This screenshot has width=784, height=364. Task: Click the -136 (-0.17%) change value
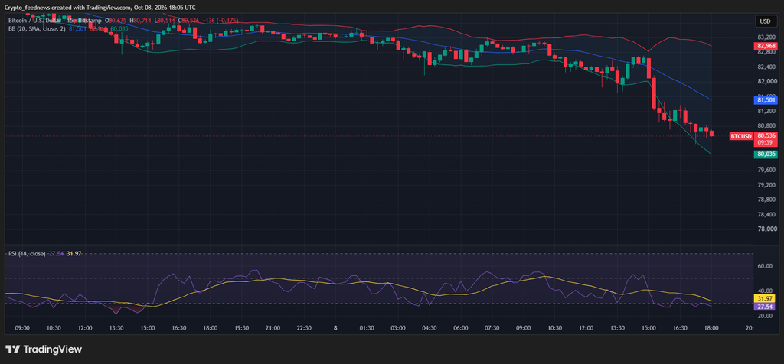[221, 21]
